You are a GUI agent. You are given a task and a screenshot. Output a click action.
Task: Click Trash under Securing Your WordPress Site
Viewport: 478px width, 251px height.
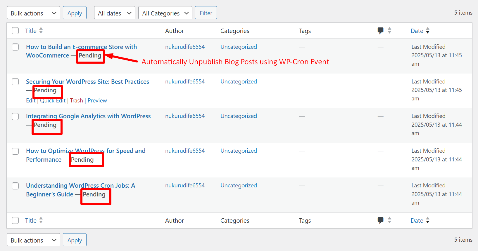point(76,100)
